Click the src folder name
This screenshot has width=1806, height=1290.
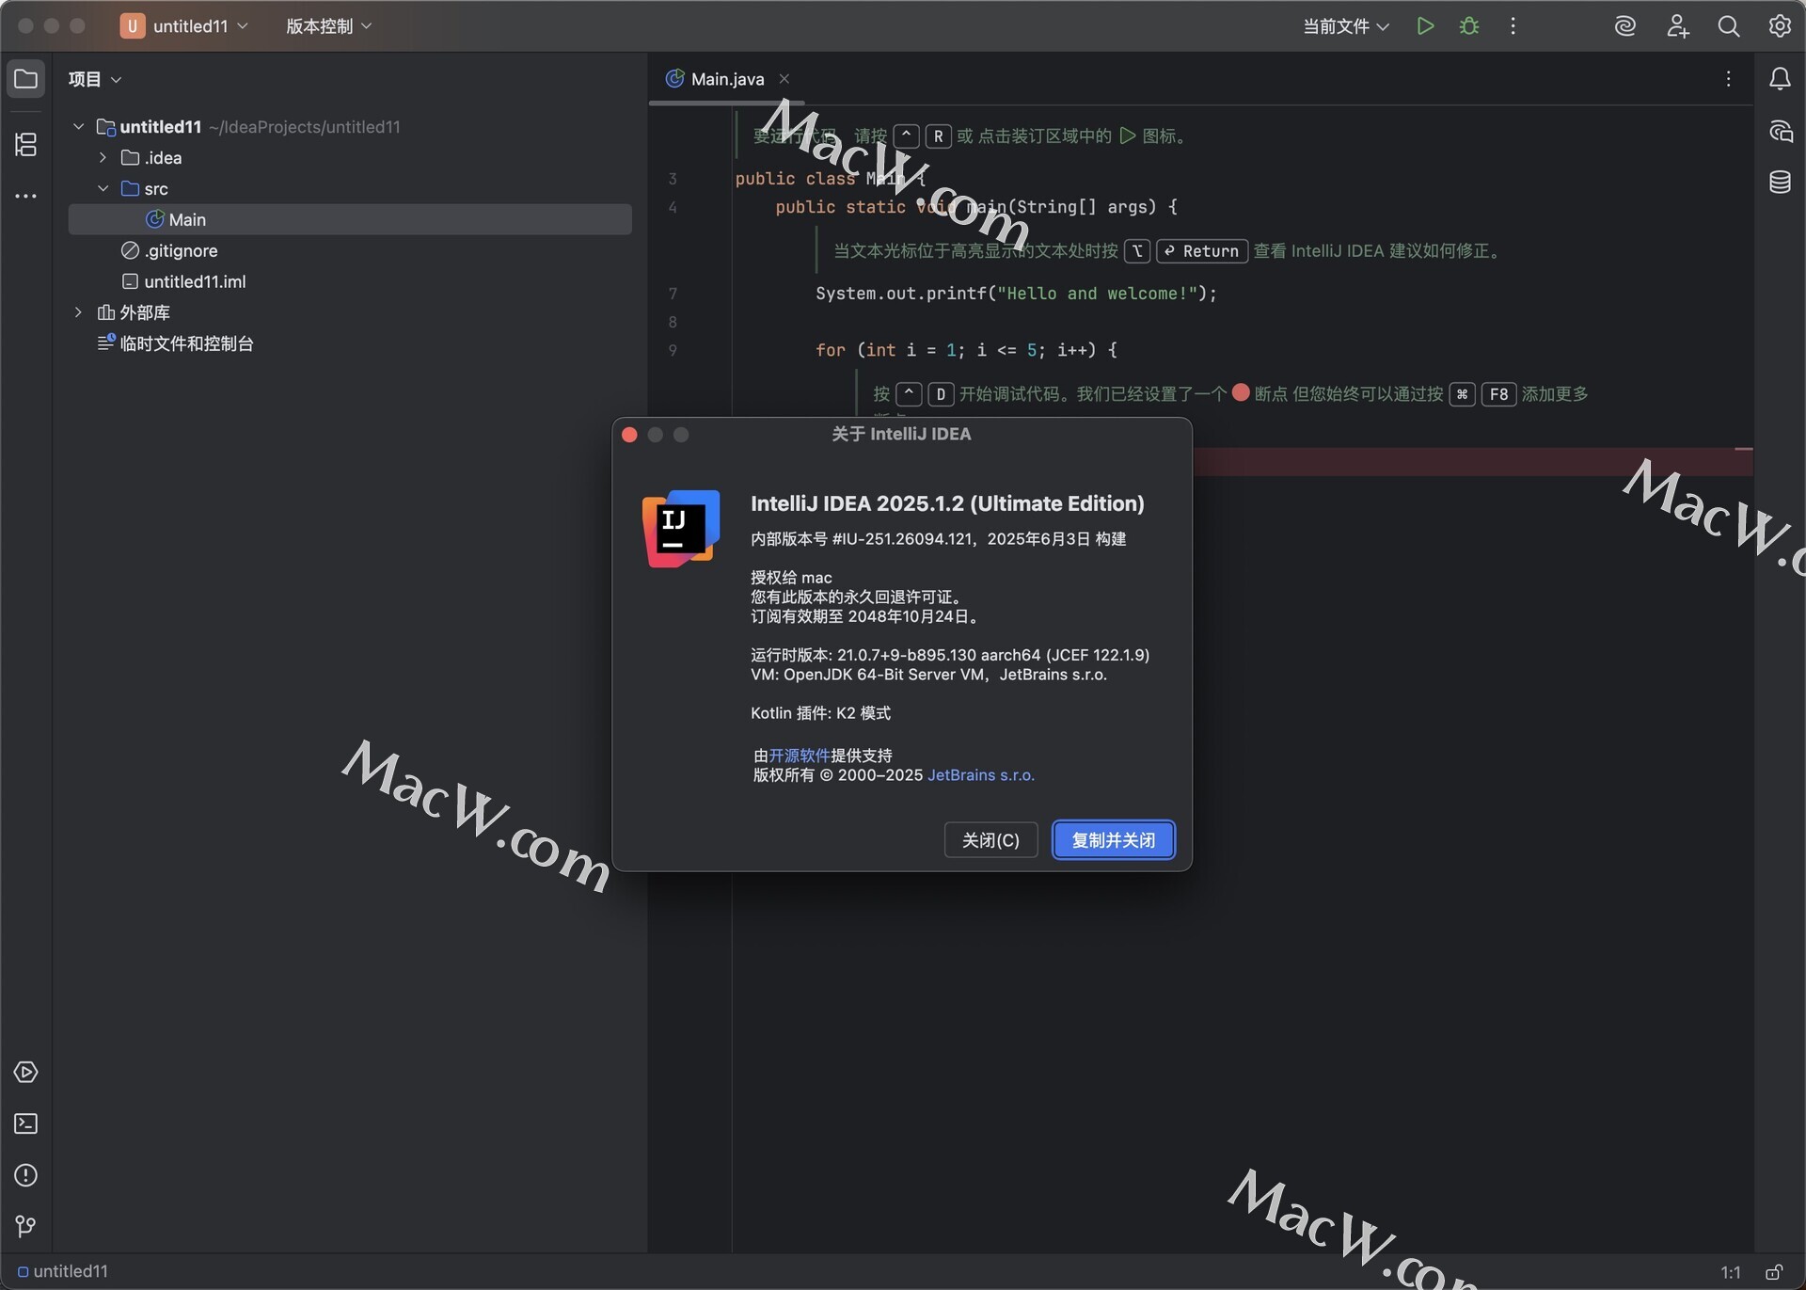156,189
